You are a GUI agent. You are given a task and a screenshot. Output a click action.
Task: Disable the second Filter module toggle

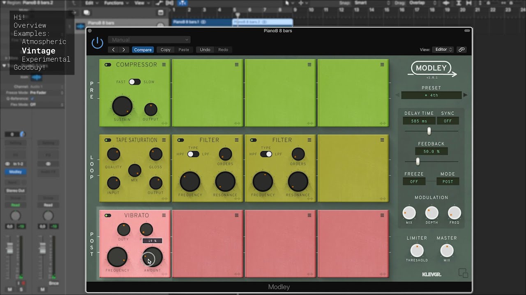tap(253, 140)
